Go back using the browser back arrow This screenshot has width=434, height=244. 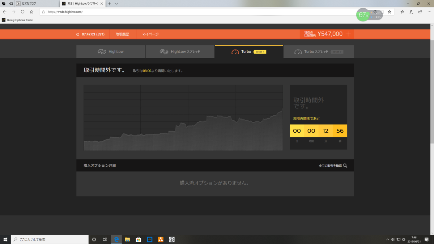click(x=5, y=12)
